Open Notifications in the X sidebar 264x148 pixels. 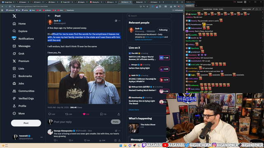(23, 39)
